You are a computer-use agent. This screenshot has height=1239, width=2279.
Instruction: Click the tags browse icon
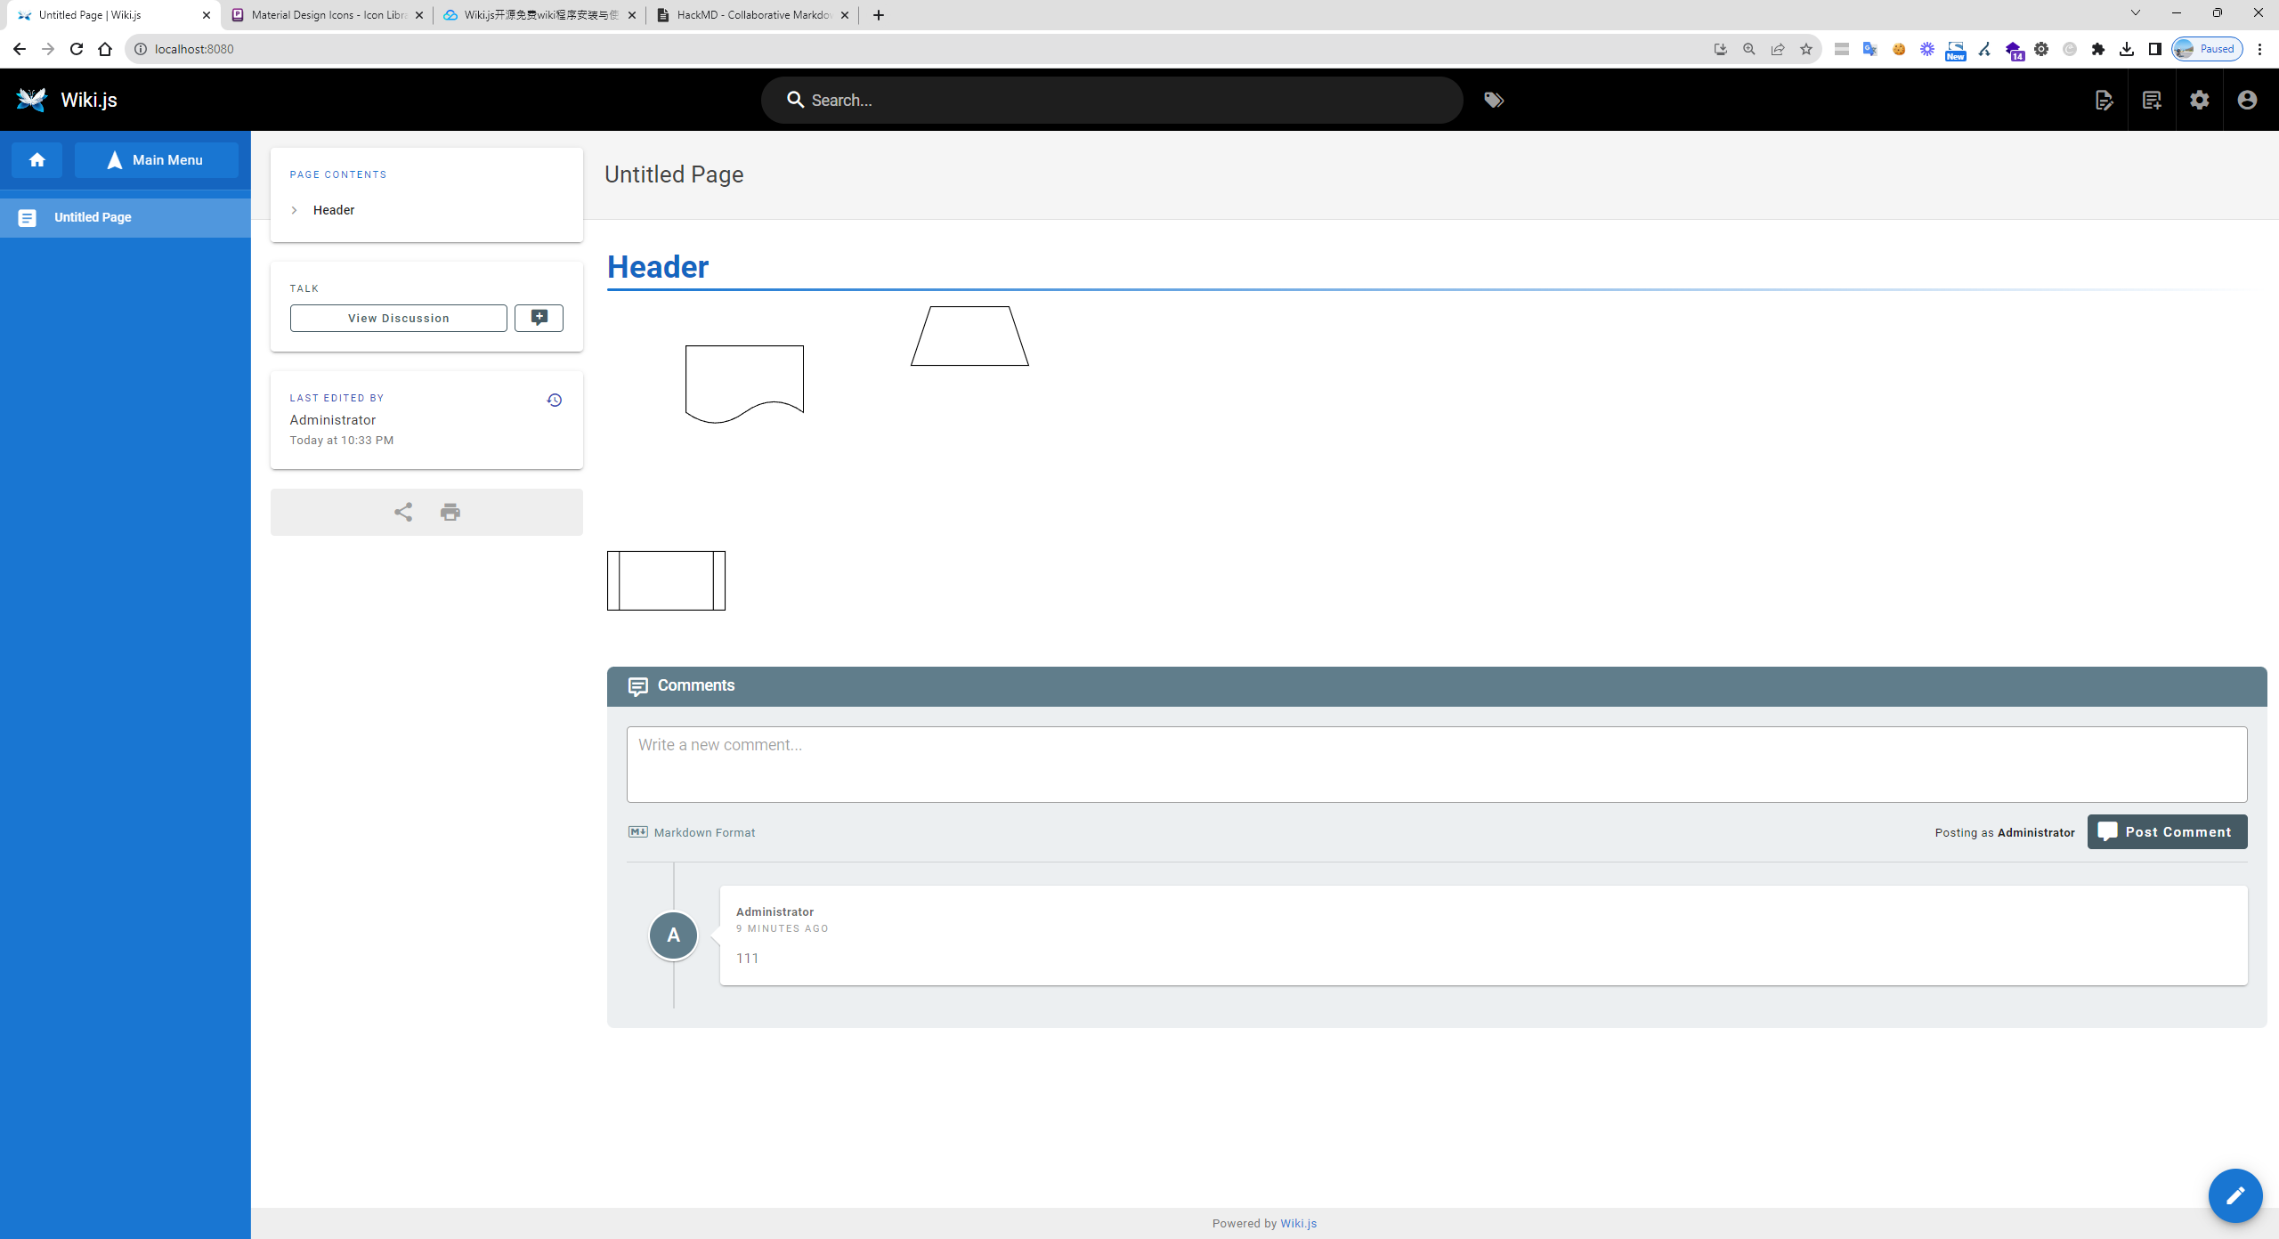pyautogui.click(x=1494, y=100)
